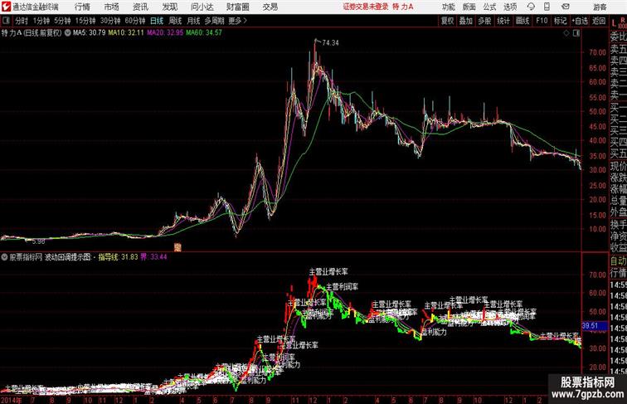Click +自选 to add to watchlist

click(x=580, y=21)
